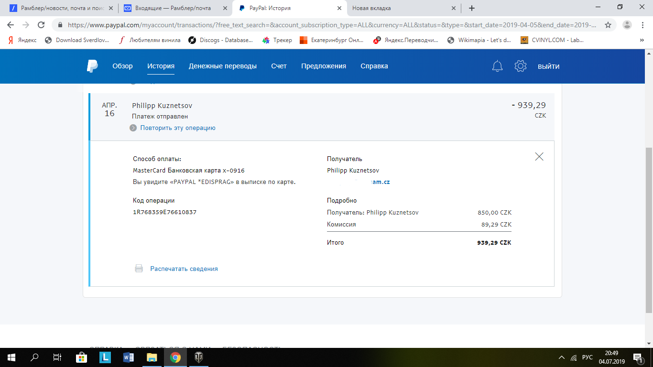The height and width of the screenshot is (367, 653).
Task: Click the printer icon
Action: click(x=139, y=269)
